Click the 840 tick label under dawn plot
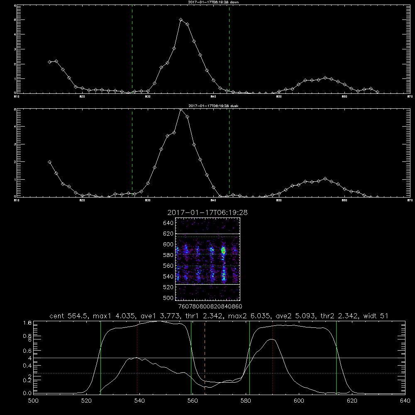Image resolution: width=415 pixels, height=415 pixels. [x=214, y=96]
